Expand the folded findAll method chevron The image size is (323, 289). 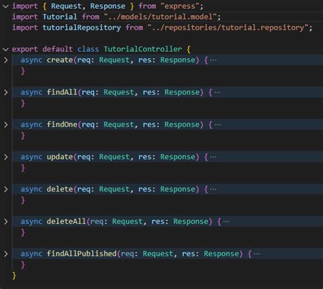tap(5, 93)
